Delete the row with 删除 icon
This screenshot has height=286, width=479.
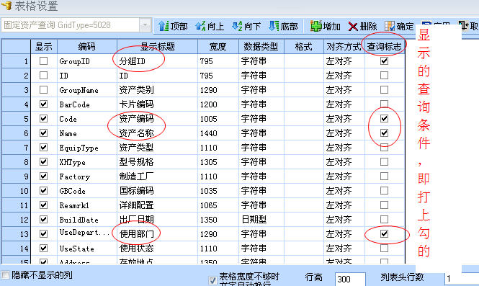coord(353,27)
